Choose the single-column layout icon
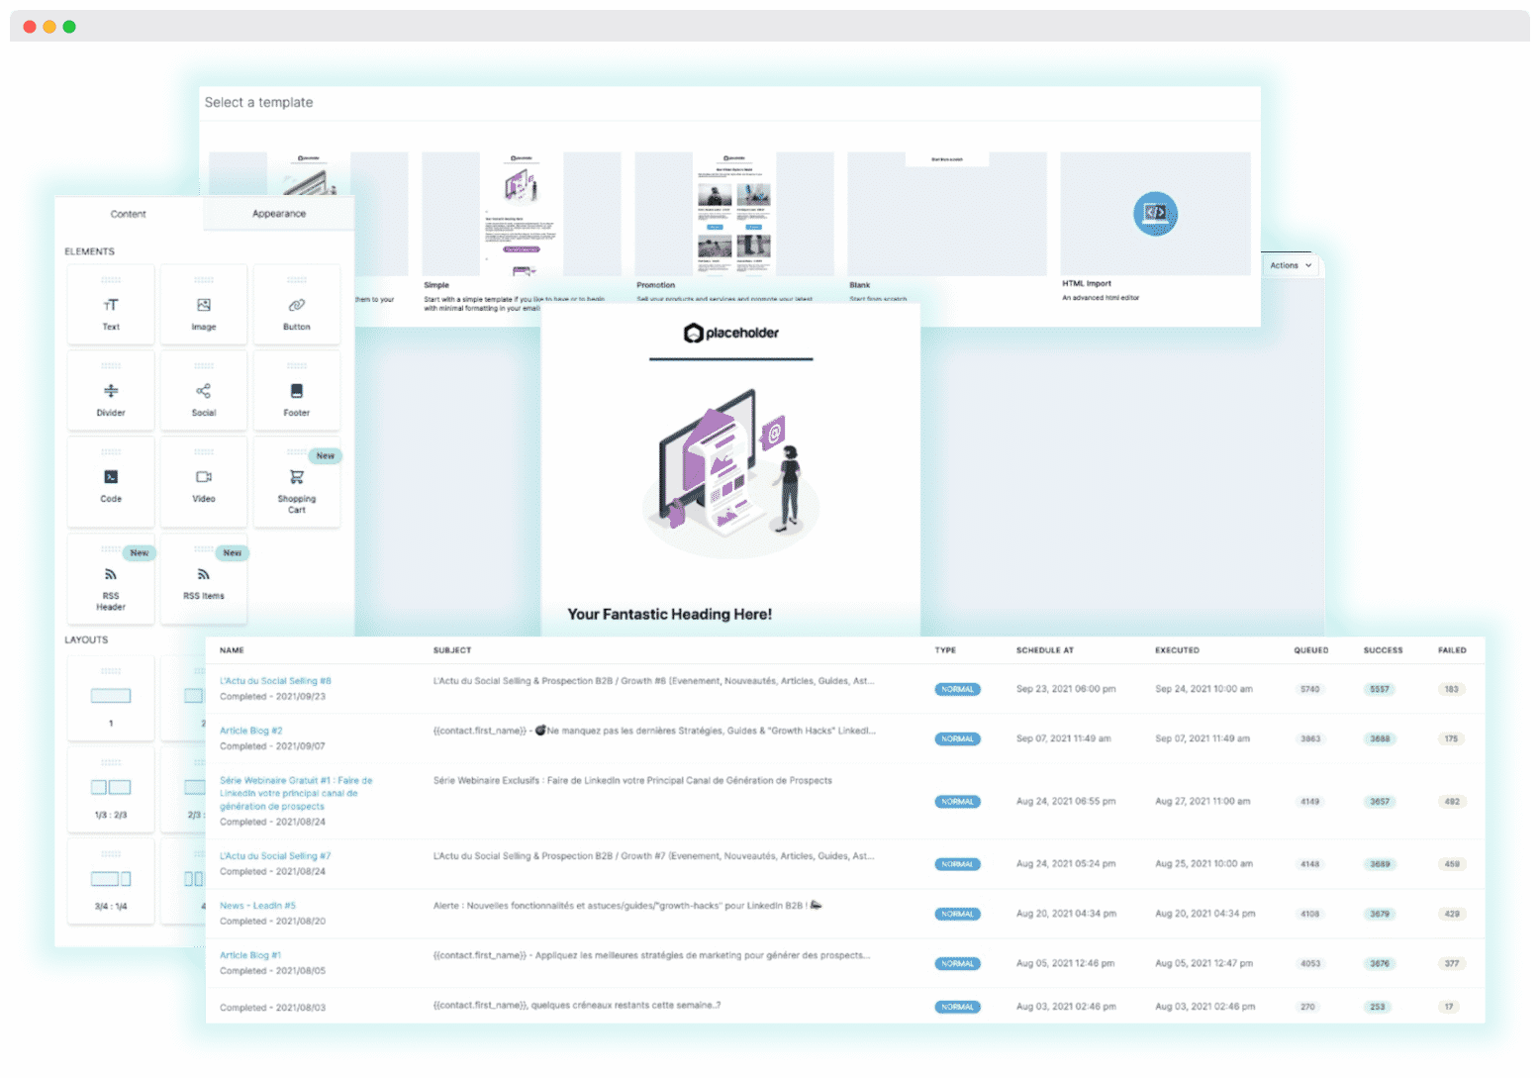 [x=111, y=696]
